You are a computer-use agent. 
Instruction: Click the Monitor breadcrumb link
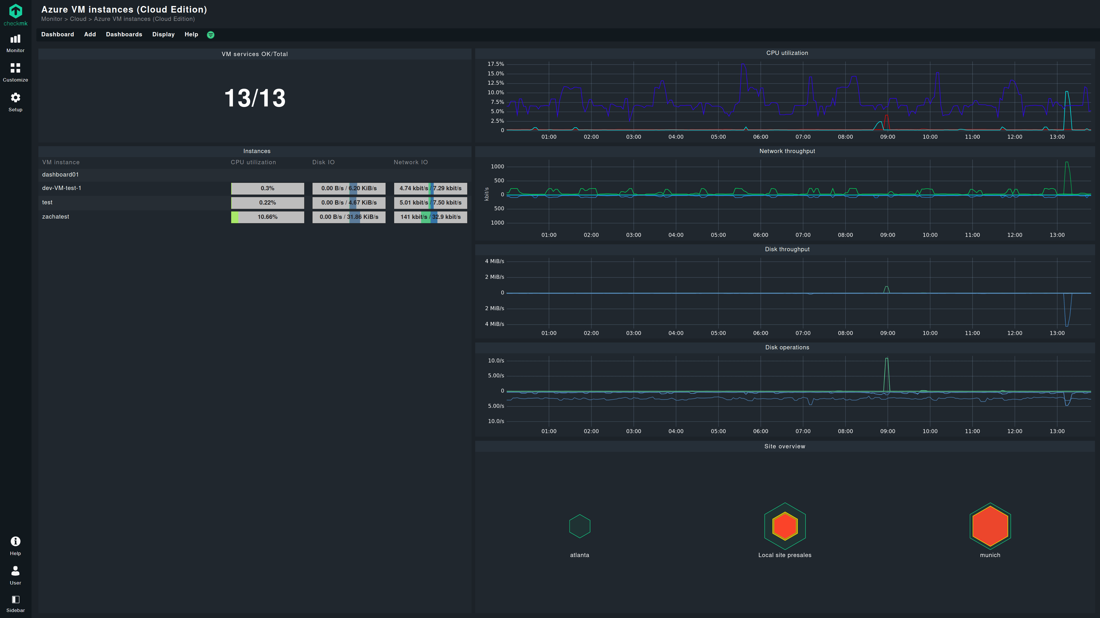pyautogui.click(x=52, y=19)
